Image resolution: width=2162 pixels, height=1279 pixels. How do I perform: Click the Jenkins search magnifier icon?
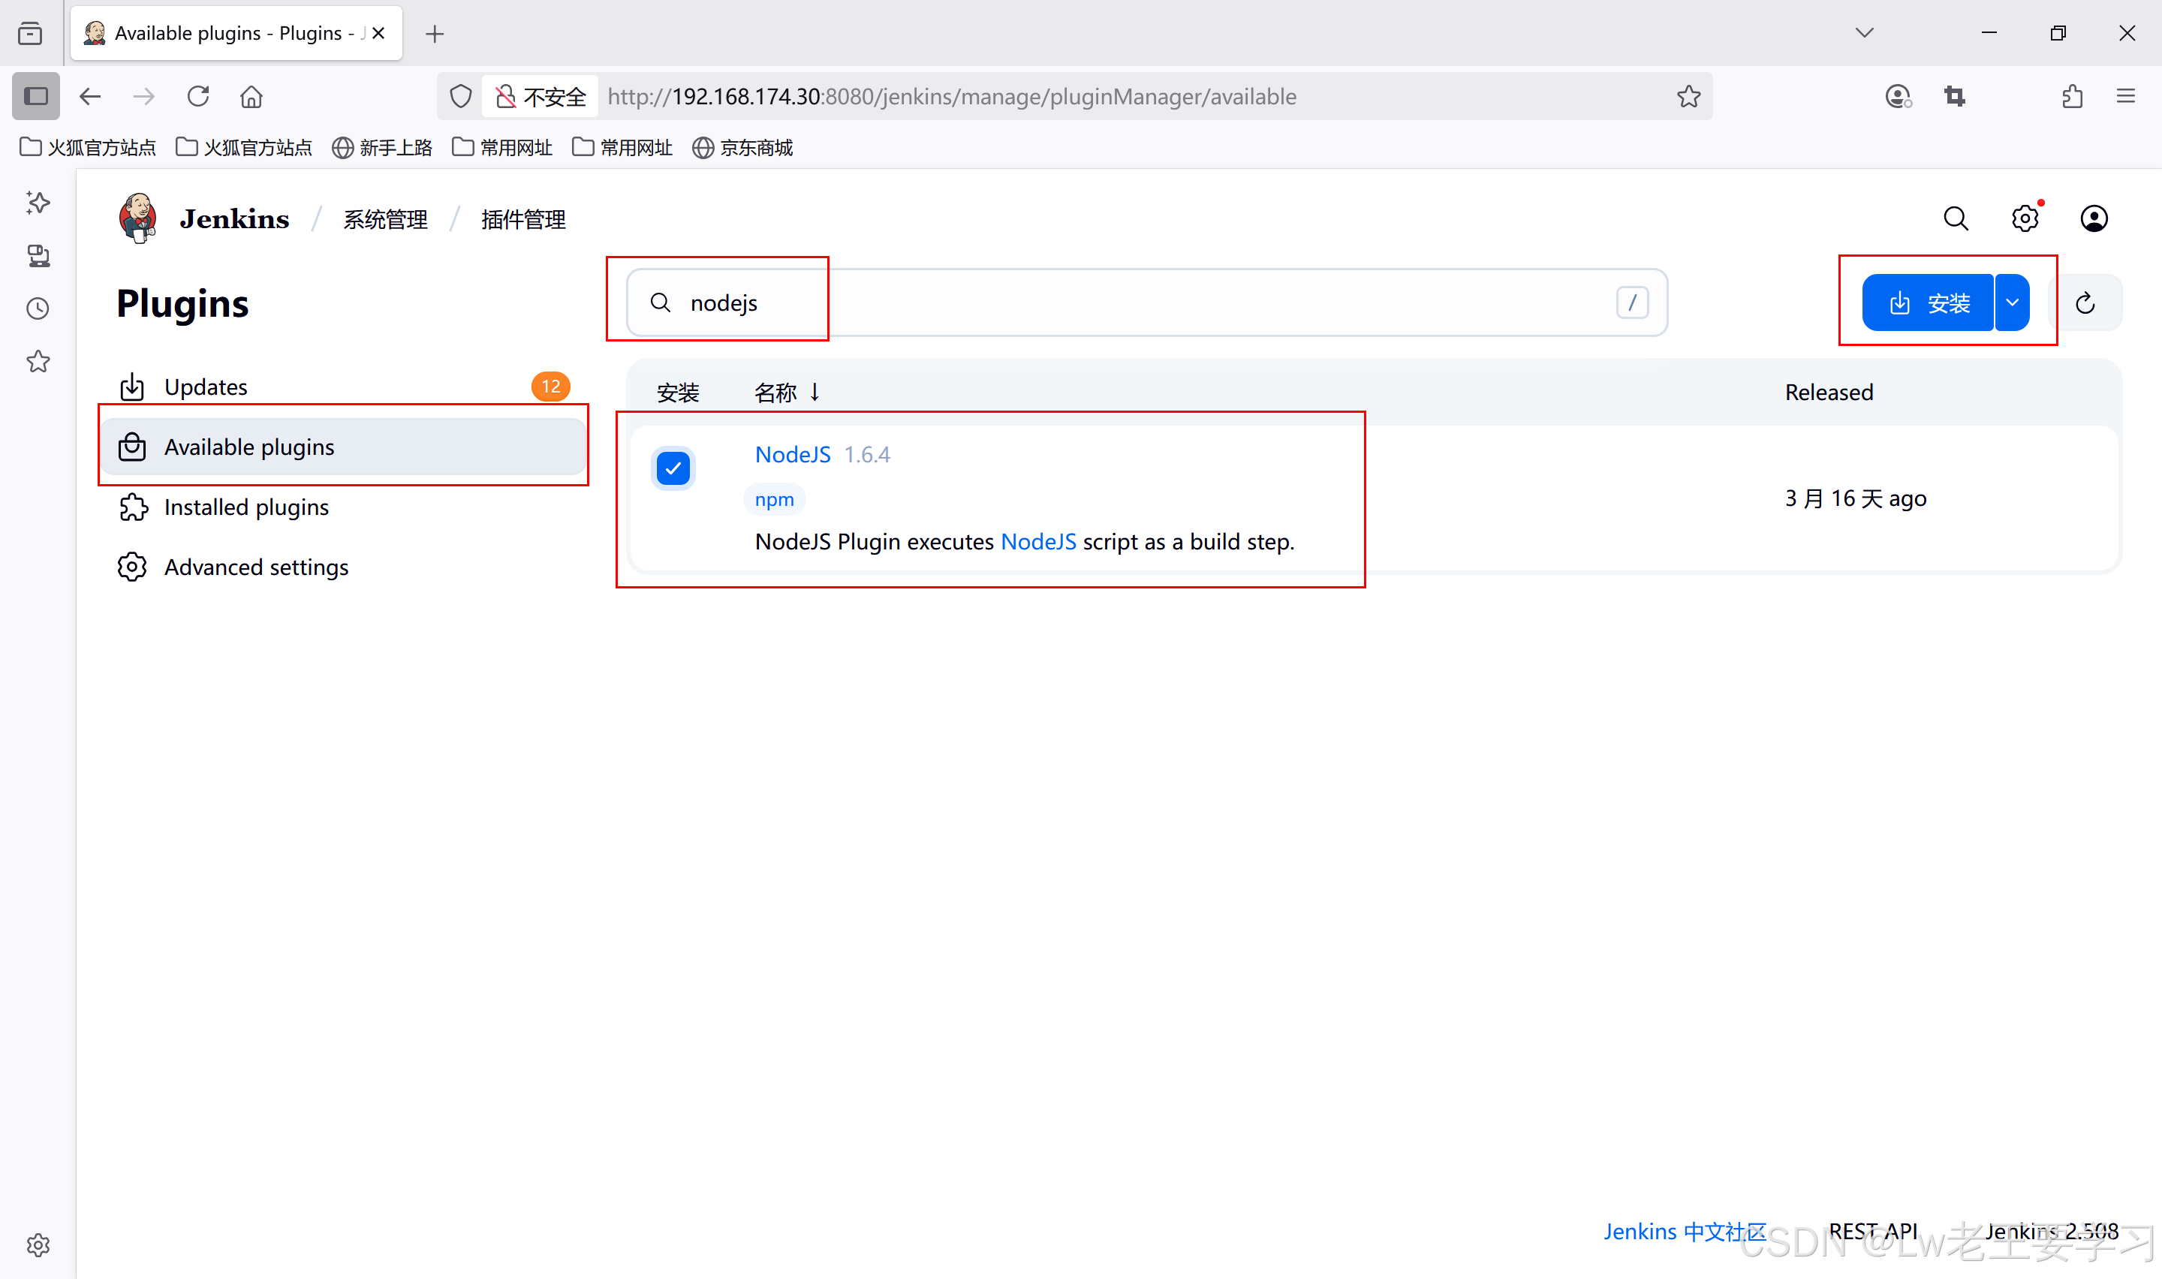(1956, 219)
